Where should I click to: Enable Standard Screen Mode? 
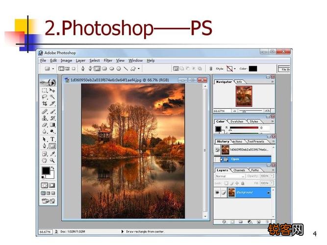pyautogui.click(x=43, y=193)
